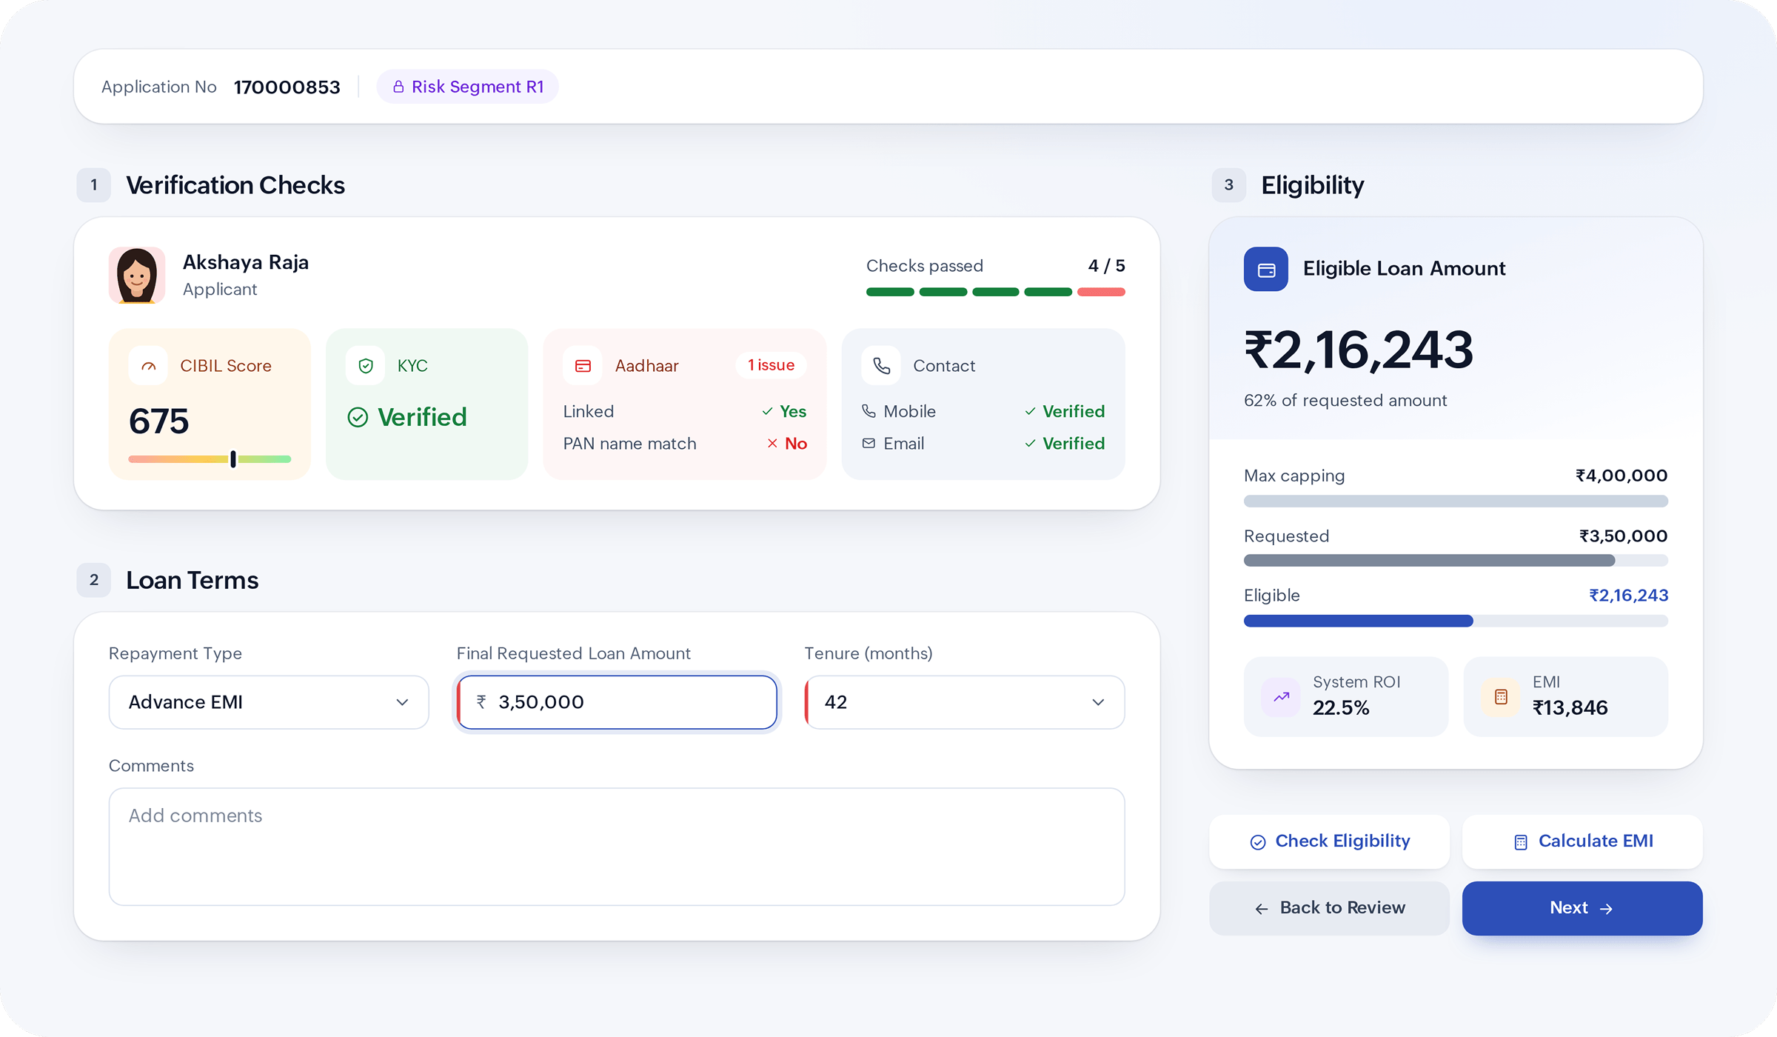Image resolution: width=1777 pixels, height=1037 pixels.
Task: Click the Max capping value ₹4,00,000
Action: [x=1622, y=476]
